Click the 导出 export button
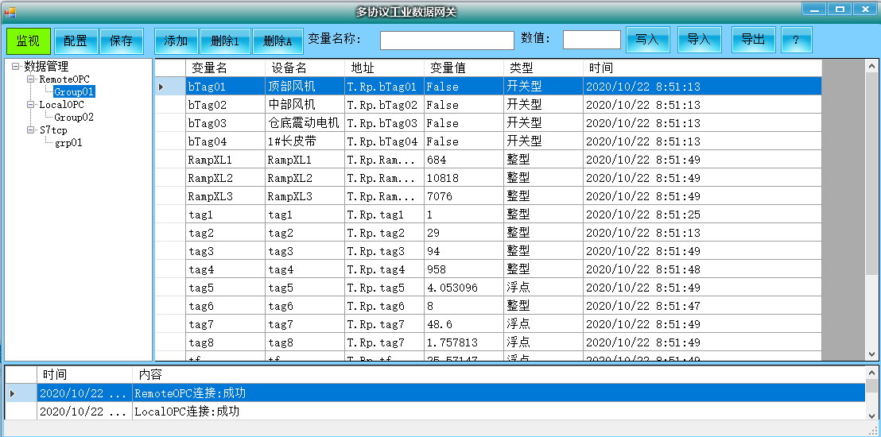This screenshot has width=881, height=437. tap(753, 40)
